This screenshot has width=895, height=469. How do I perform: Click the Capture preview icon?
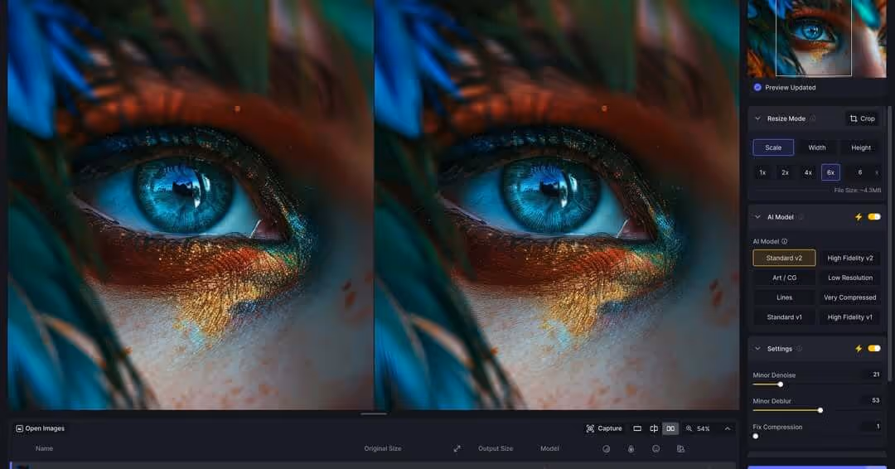(x=590, y=428)
